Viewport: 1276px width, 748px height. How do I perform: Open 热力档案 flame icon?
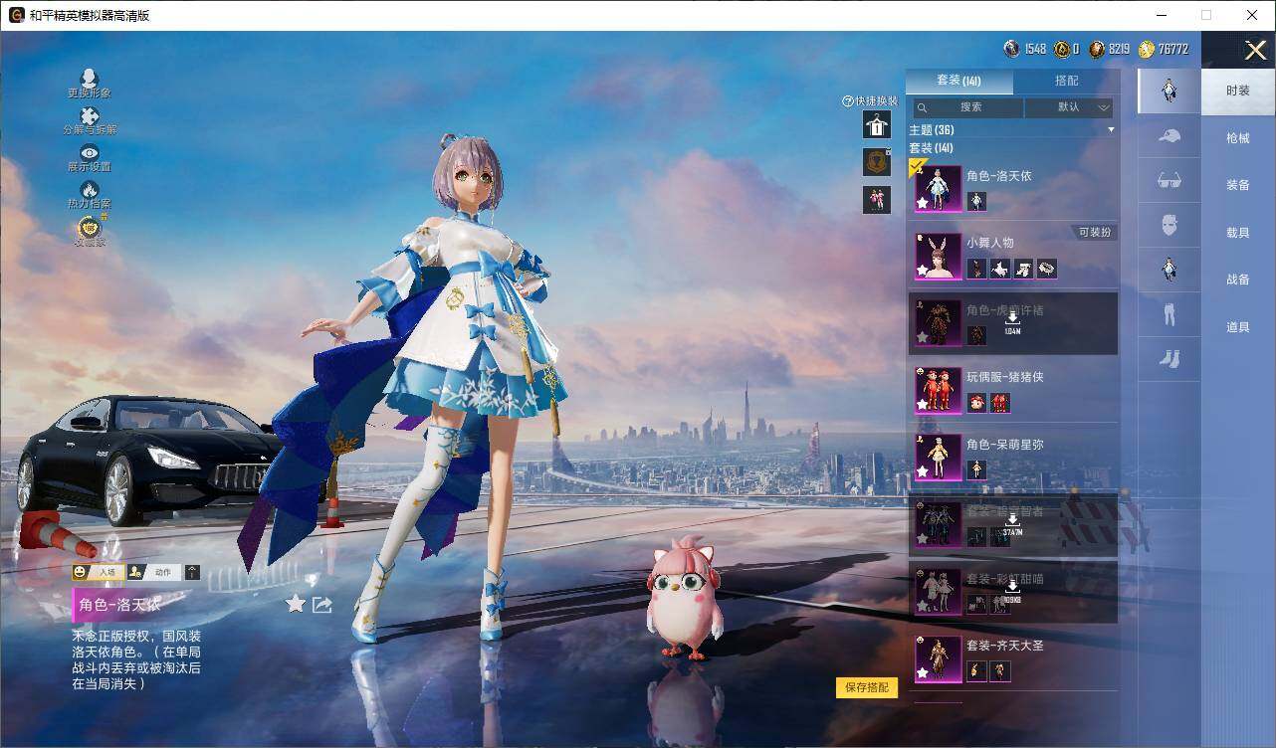(89, 189)
